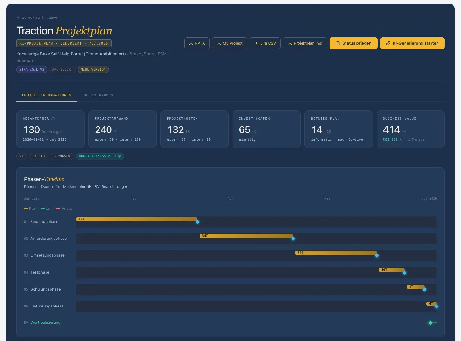
Task: Download the PPTX export
Action: coord(197,43)
